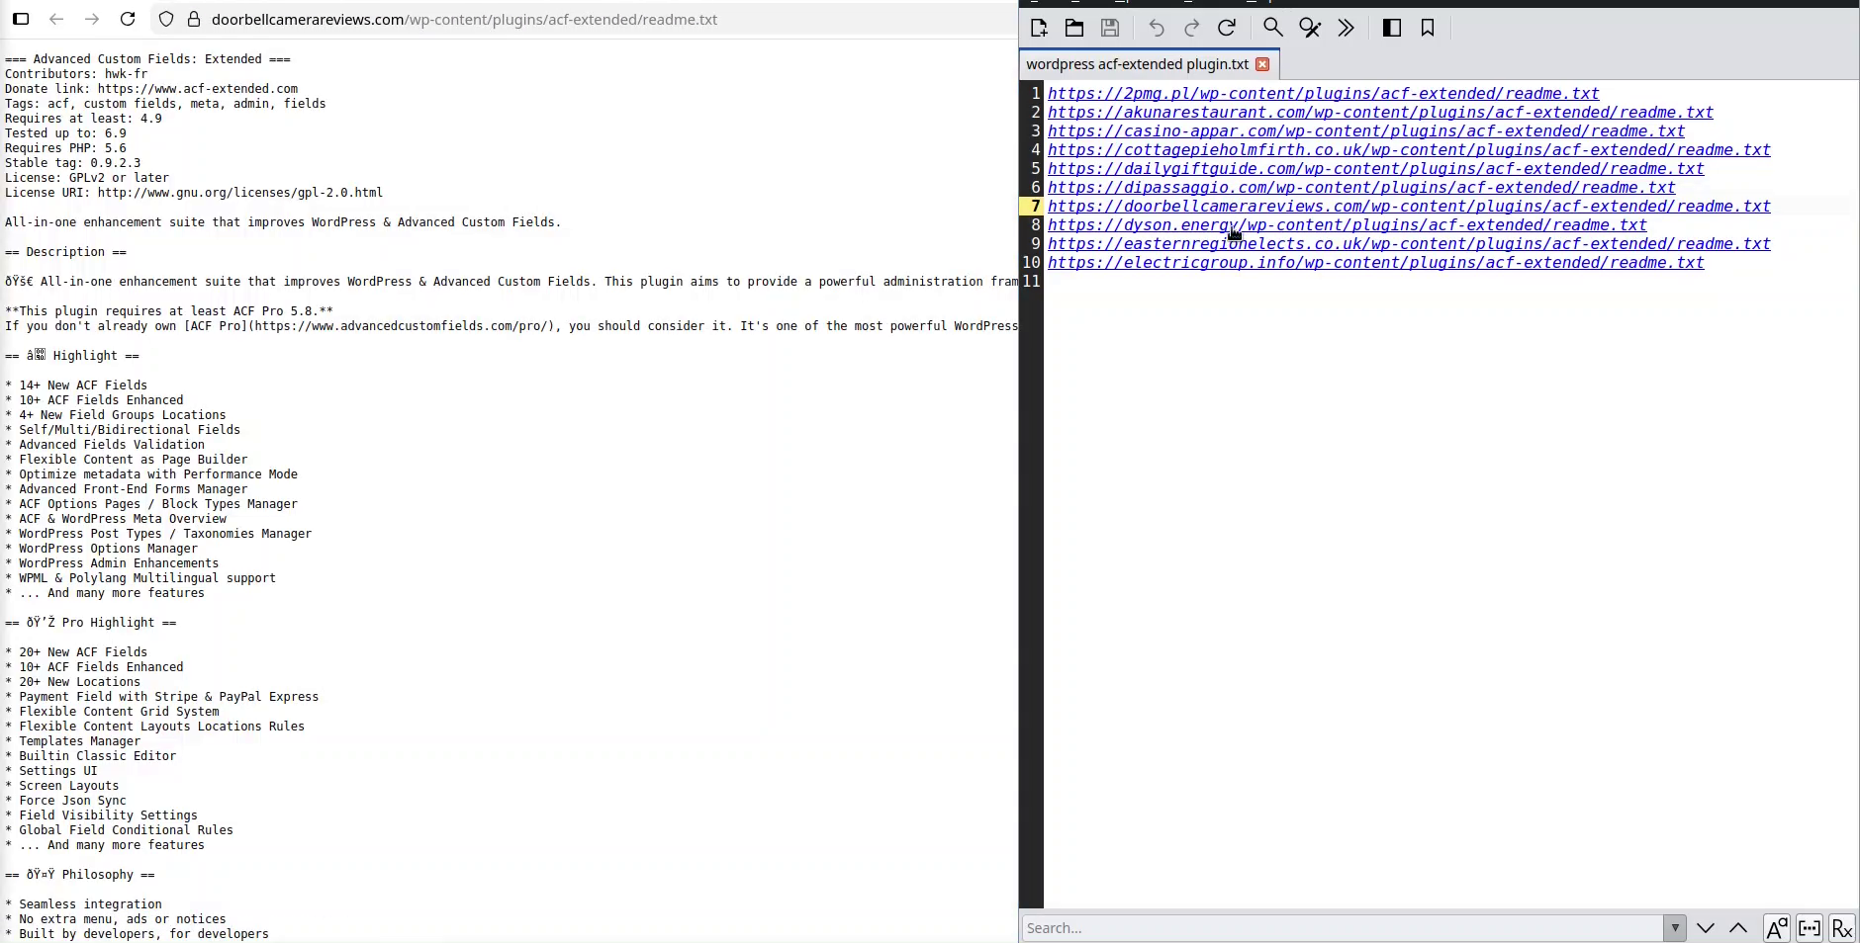Open the akunarestaurant.com readme link
Viewport: 1860px width, 943px height.
(1381, 113)
